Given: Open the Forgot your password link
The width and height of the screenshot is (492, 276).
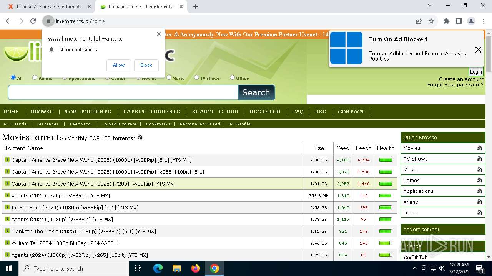Looking at the screenshot, I should coord(455,85).
